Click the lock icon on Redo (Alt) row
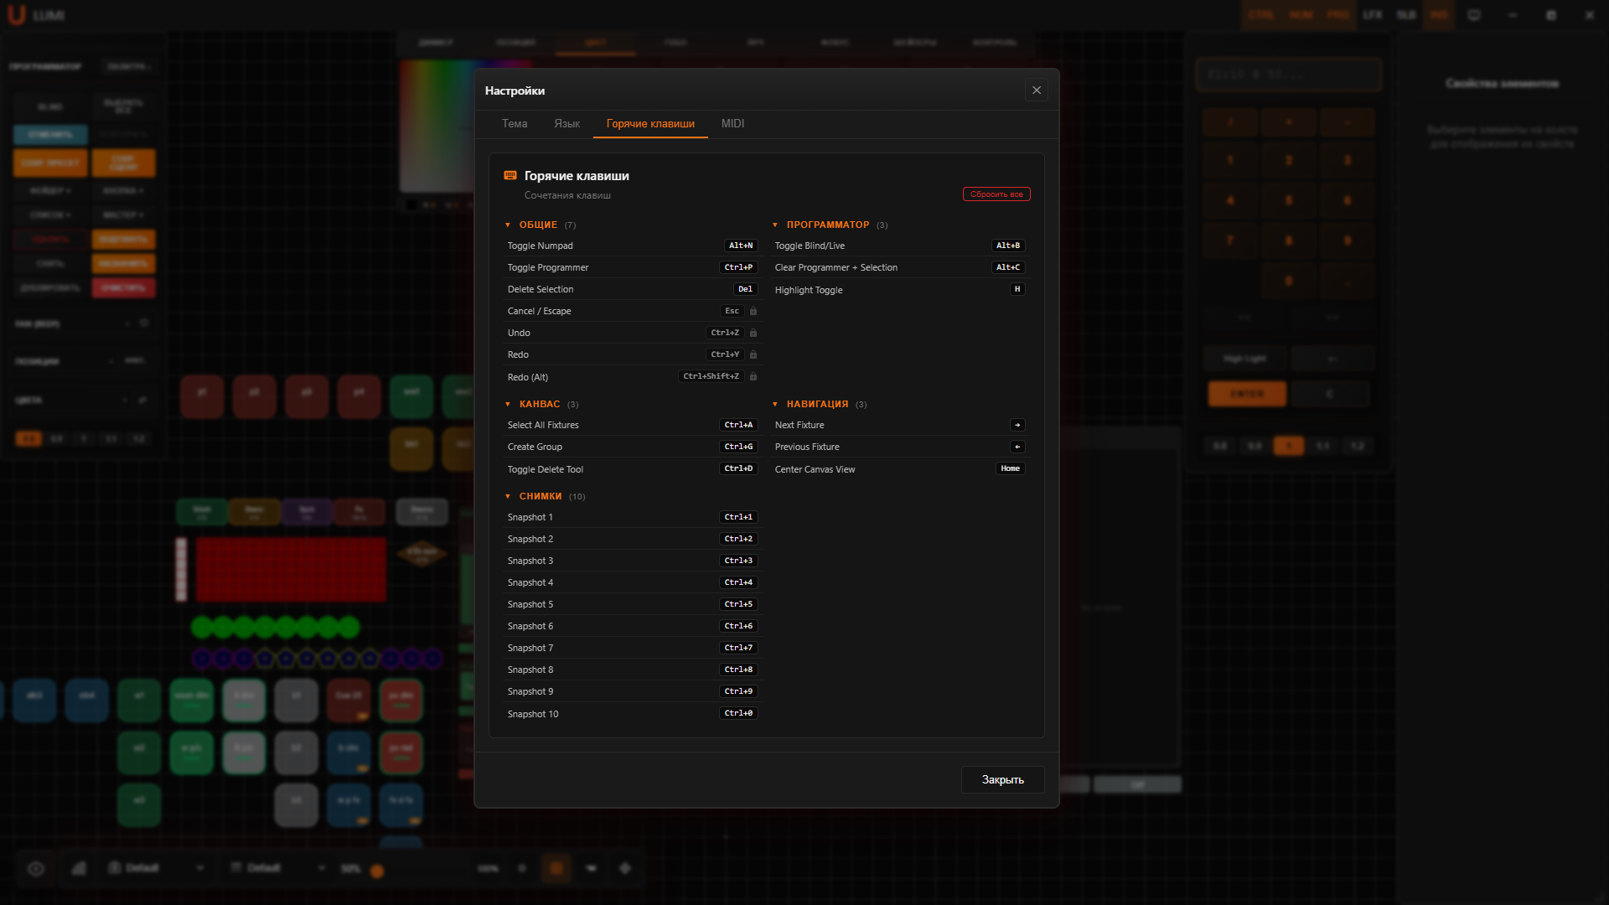1609x905 pixels. tap(753, 376)
